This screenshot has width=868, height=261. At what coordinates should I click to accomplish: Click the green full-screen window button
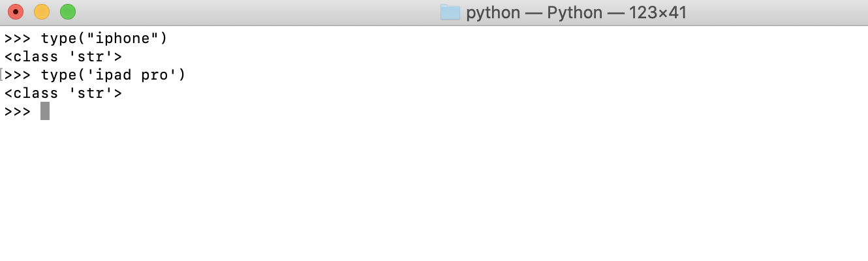(x=68, y=12)
